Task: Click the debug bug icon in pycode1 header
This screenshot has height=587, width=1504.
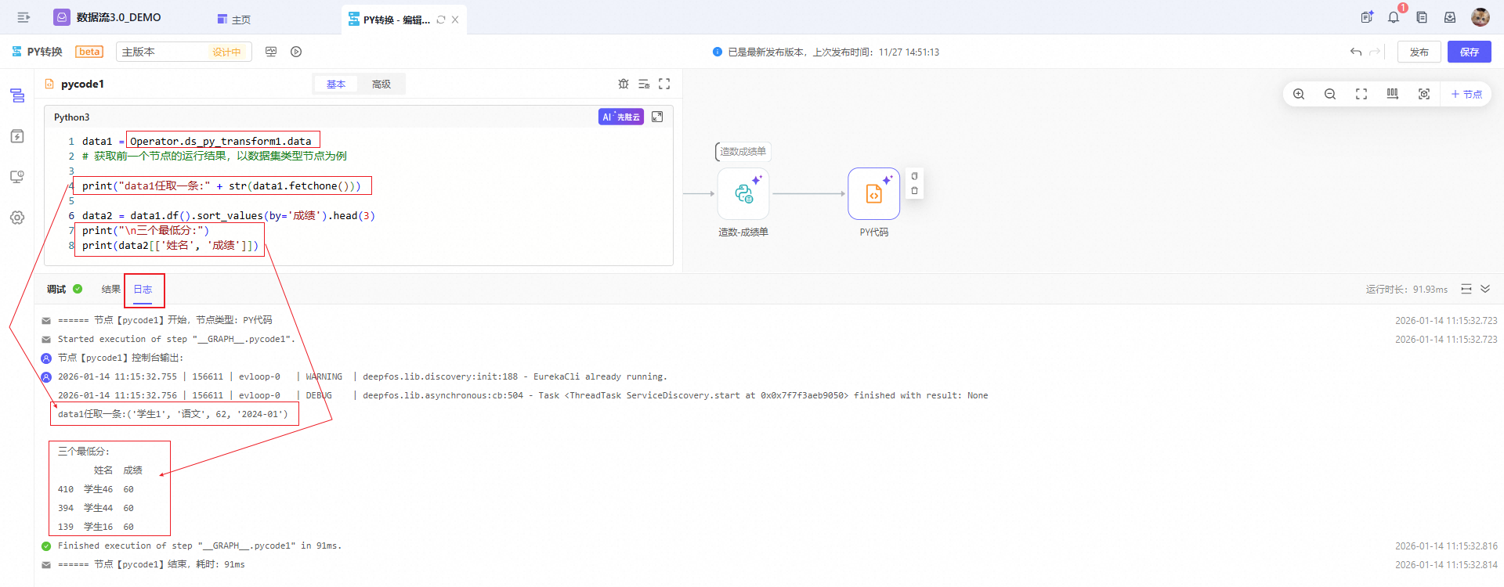Action: click(x=624, y=84)
